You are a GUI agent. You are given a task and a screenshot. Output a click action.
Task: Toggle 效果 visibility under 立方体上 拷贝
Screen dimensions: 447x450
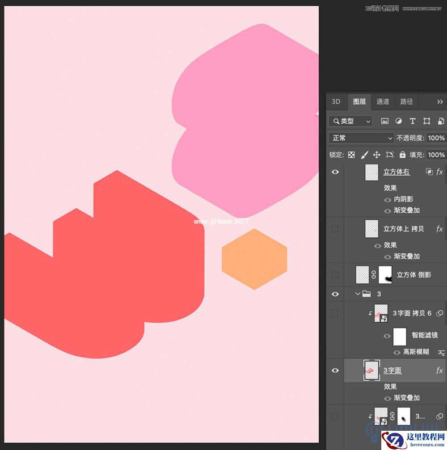coord(378,246)
